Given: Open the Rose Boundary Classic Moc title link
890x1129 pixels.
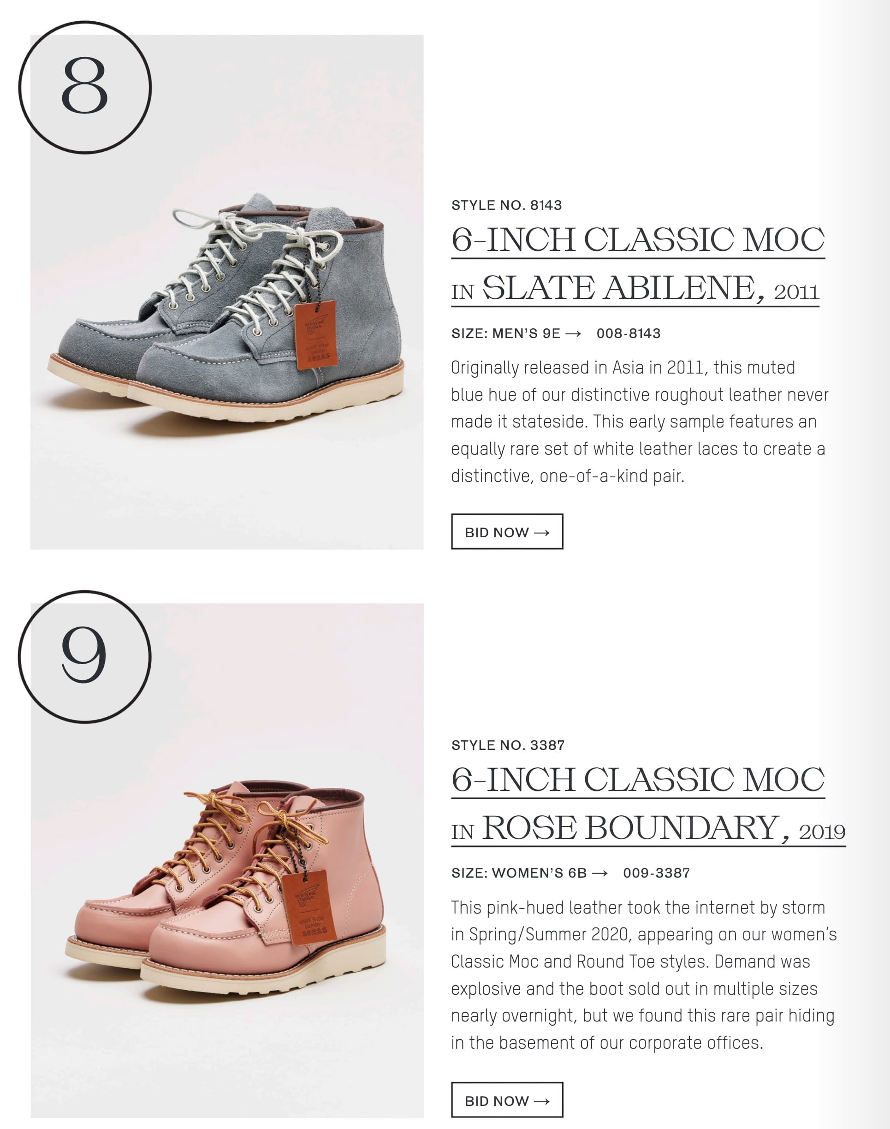Looking at the screenshot, I should [648, 804].
